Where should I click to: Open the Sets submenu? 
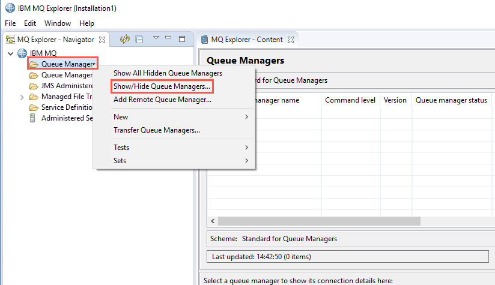(x=174, y=161)
